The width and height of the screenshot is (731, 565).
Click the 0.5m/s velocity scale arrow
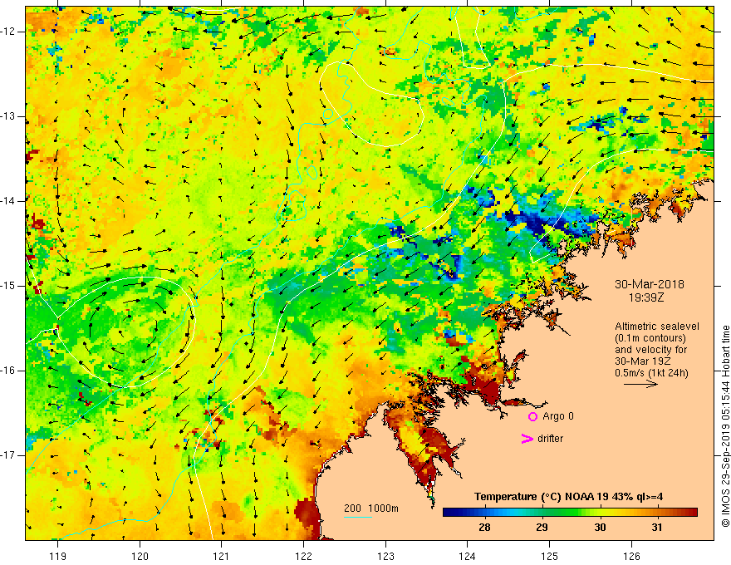pyautogui.click(x=640, y=384)
